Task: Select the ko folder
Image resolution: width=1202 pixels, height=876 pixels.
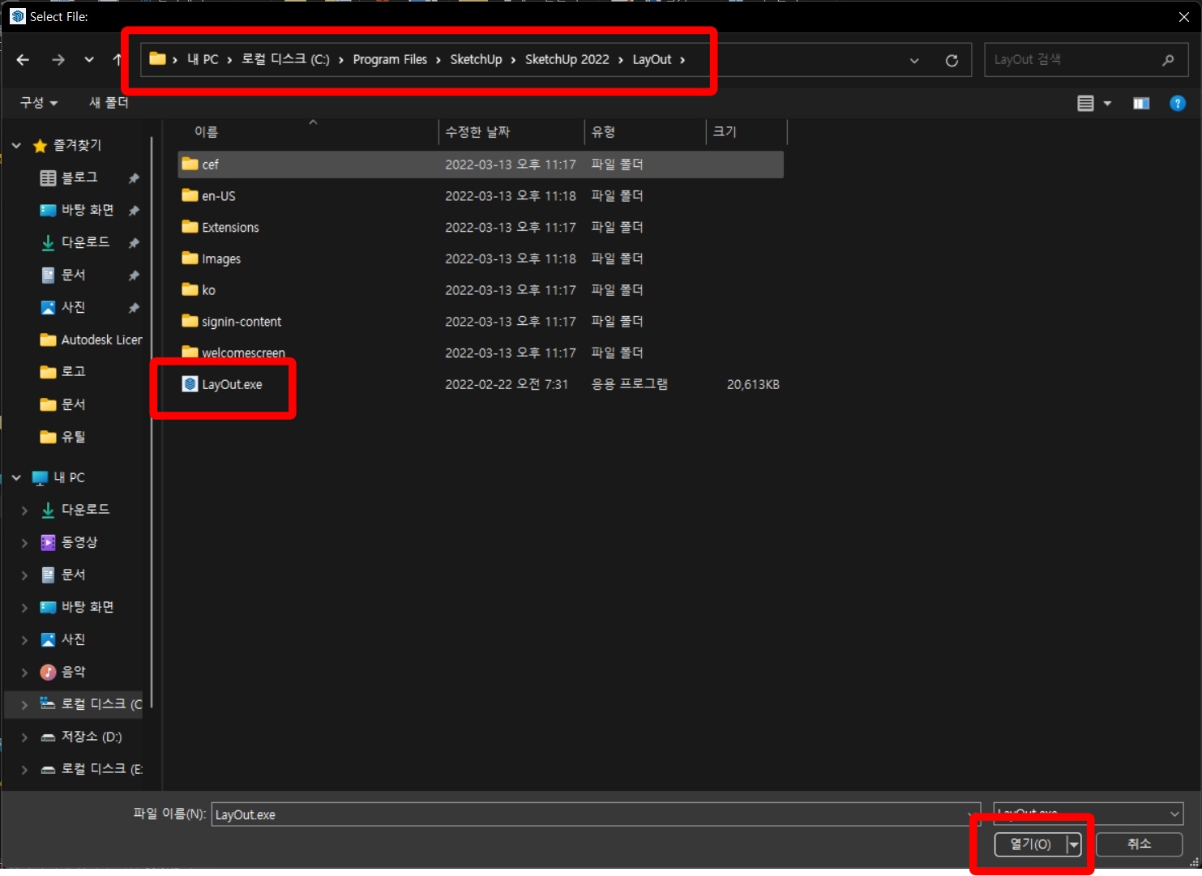Action: [x=481, y=290]
